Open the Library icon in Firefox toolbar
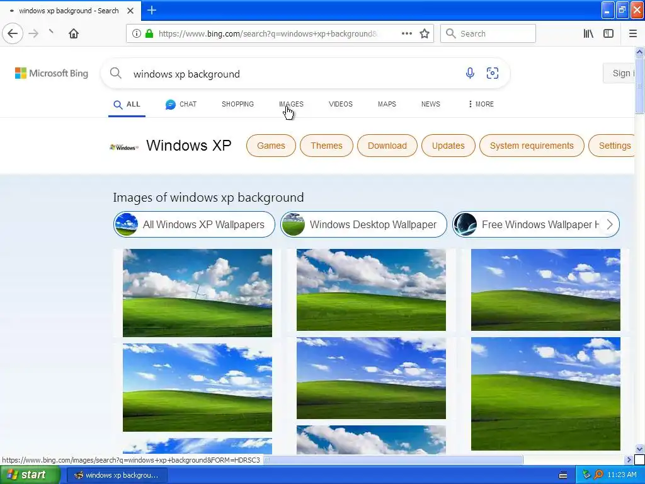The image size is (645, 484). point(588,33)
